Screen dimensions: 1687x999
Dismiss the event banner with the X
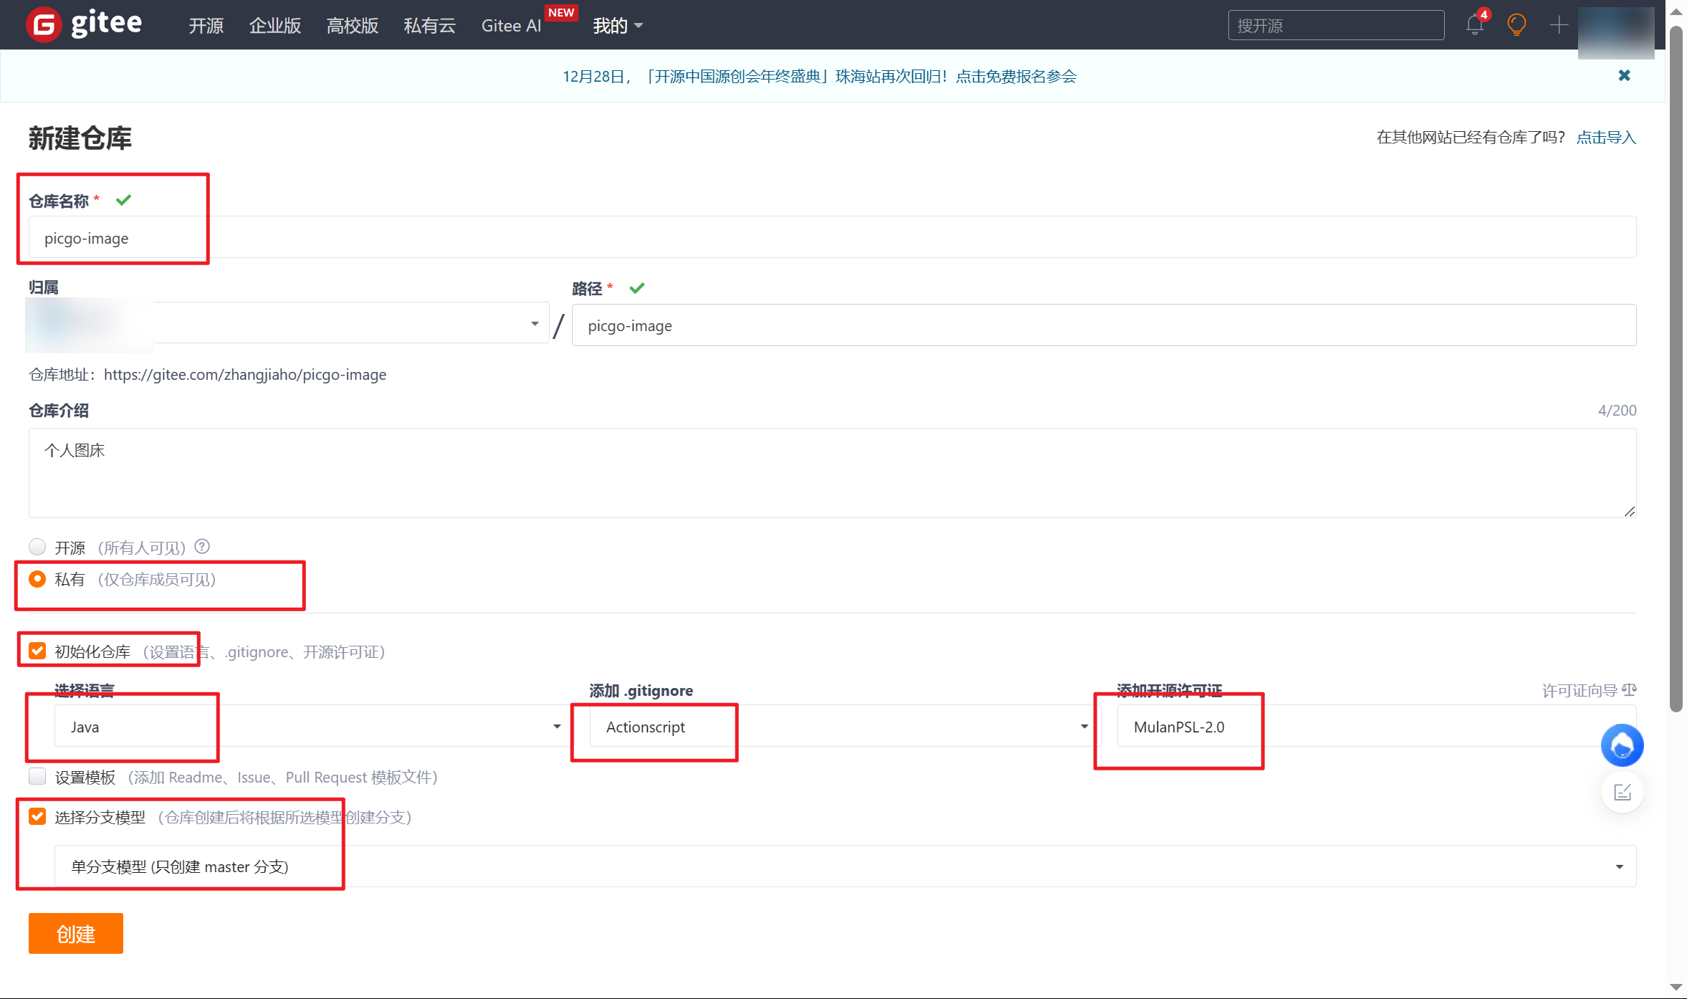pos(1623,75)
